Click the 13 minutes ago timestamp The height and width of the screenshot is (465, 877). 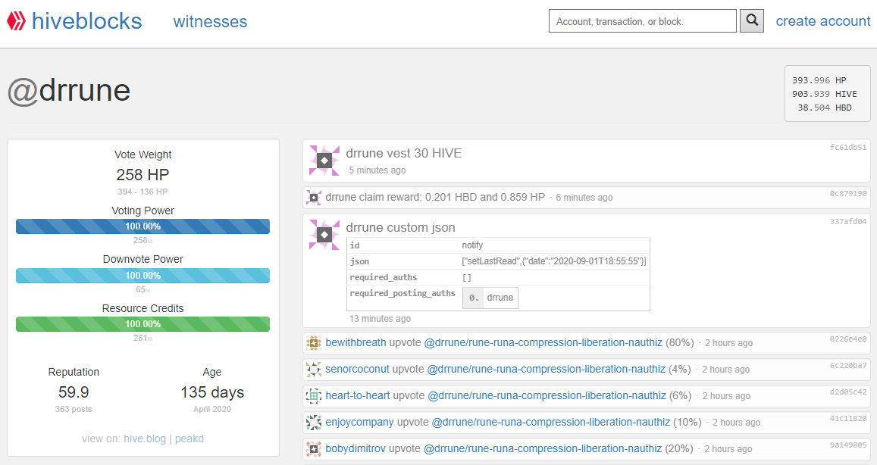click(380, 319)
